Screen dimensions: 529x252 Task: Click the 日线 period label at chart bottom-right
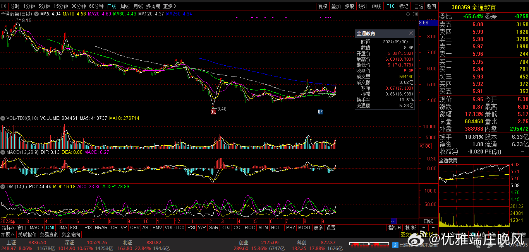428,221
